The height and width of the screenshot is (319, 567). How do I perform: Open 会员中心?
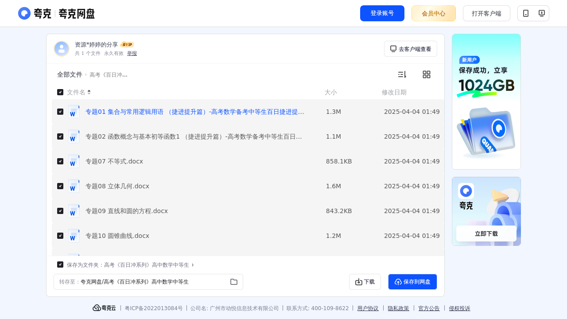(x=434, y=13)
